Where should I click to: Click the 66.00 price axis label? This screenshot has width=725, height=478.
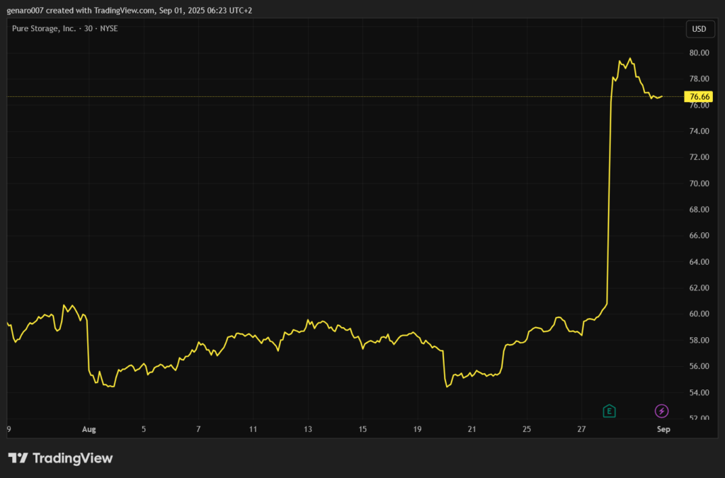click(700, 236)
